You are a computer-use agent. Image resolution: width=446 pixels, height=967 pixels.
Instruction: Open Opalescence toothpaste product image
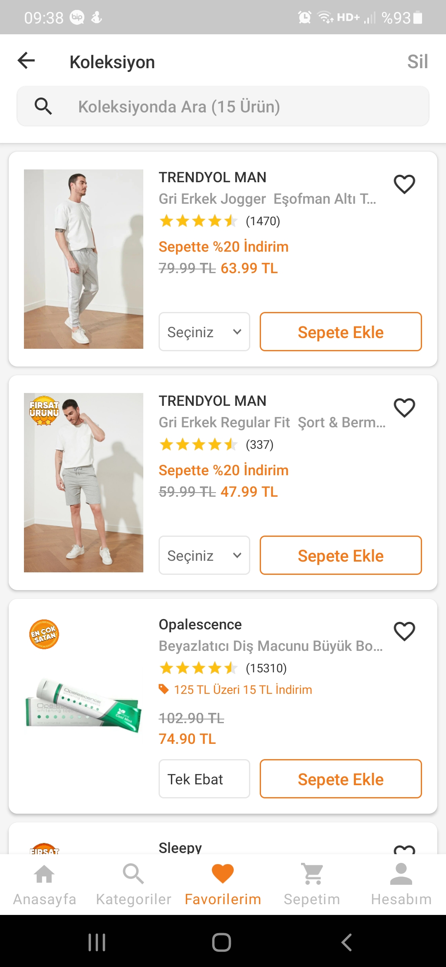tap(84, 703)
